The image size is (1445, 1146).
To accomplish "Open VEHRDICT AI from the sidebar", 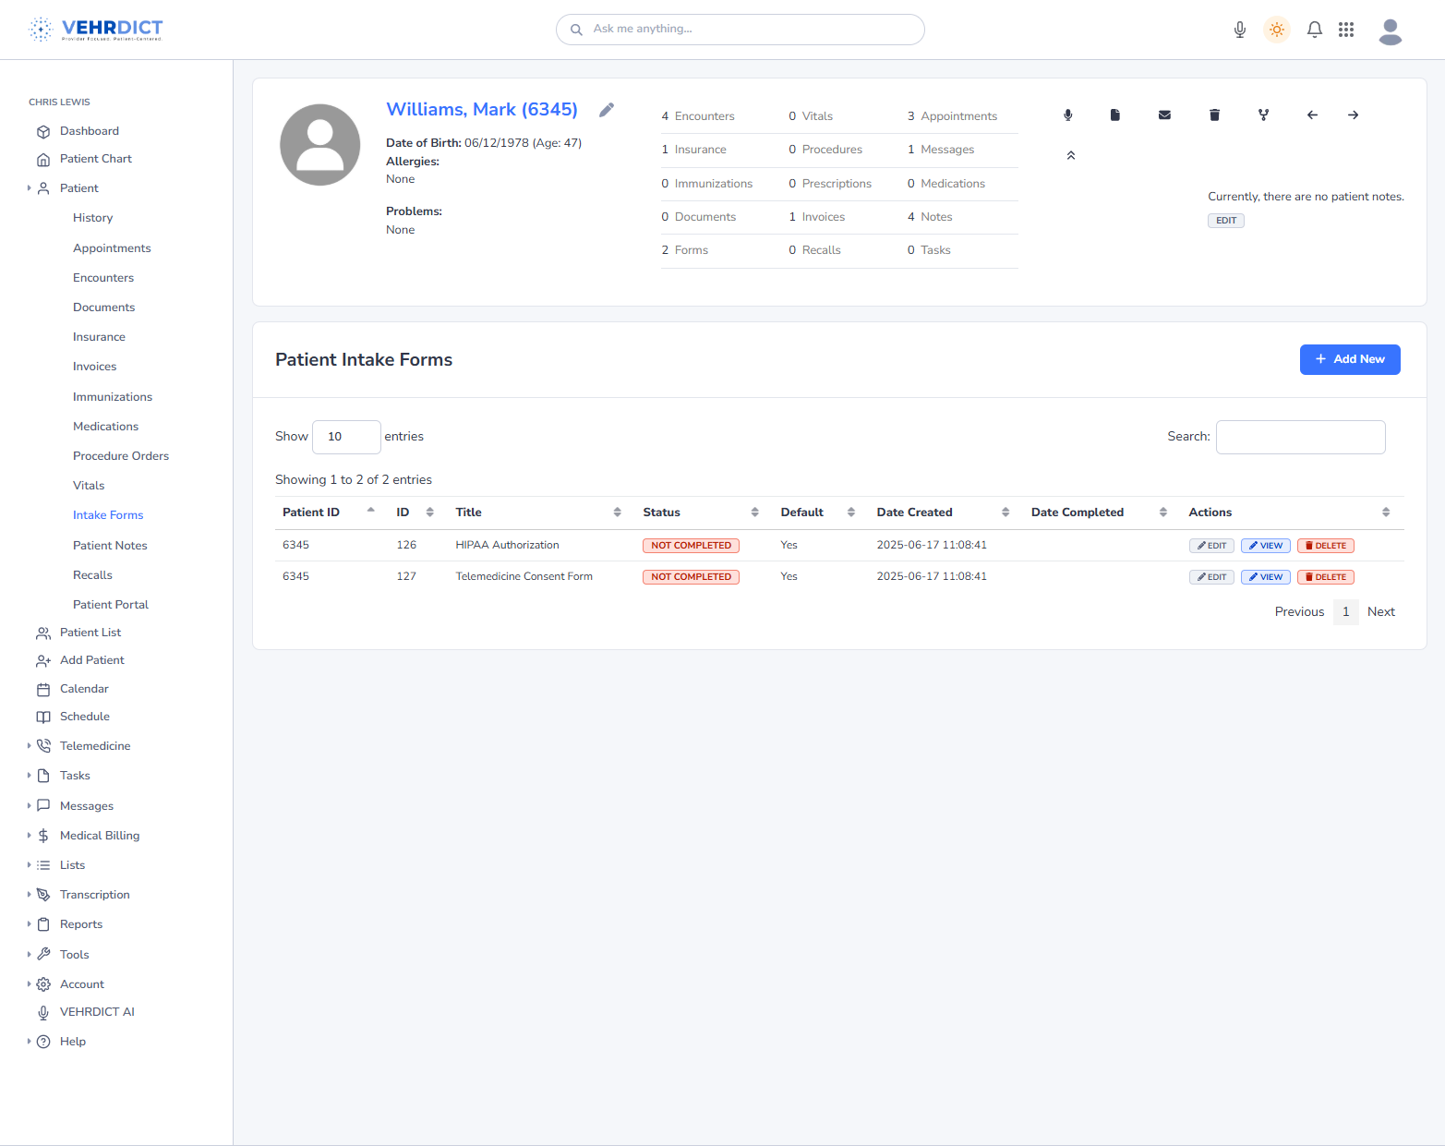I will pyautogui.click(x=97, y=1012).
